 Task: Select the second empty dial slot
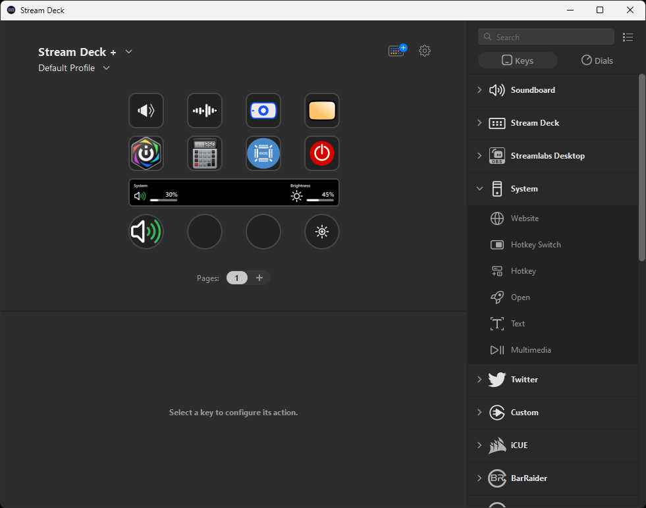point(205,232)
